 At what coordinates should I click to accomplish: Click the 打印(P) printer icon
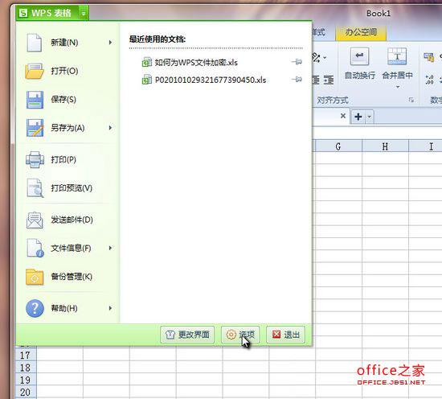(35, 160)
